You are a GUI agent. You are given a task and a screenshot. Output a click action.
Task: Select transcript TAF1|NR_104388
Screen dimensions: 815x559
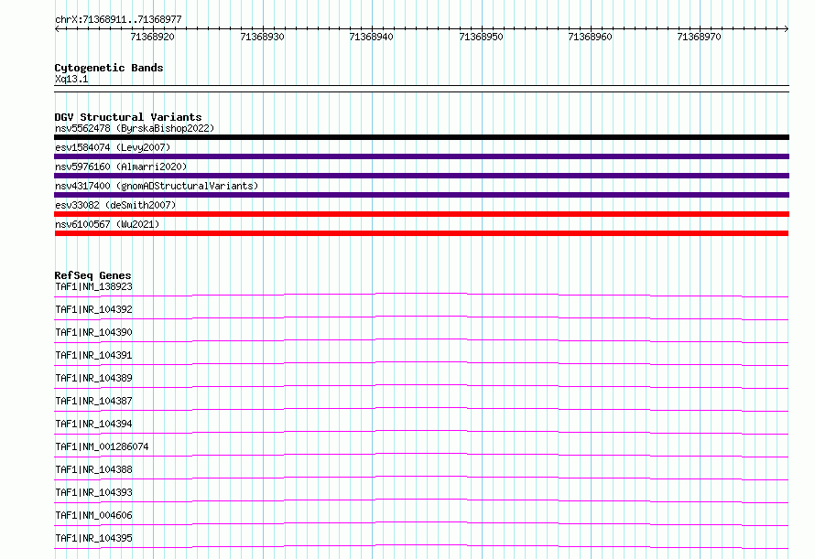93,469
